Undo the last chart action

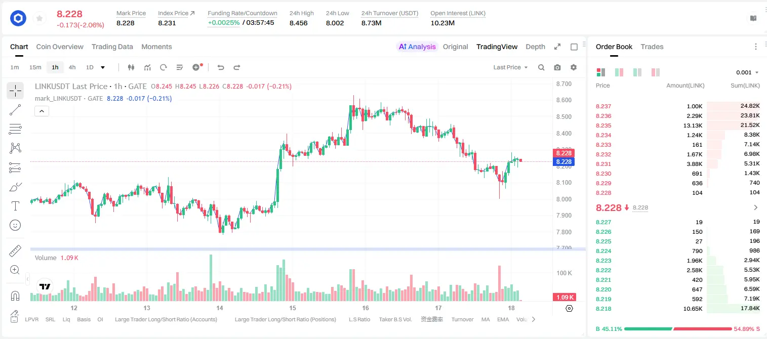(x=221, y=67)
